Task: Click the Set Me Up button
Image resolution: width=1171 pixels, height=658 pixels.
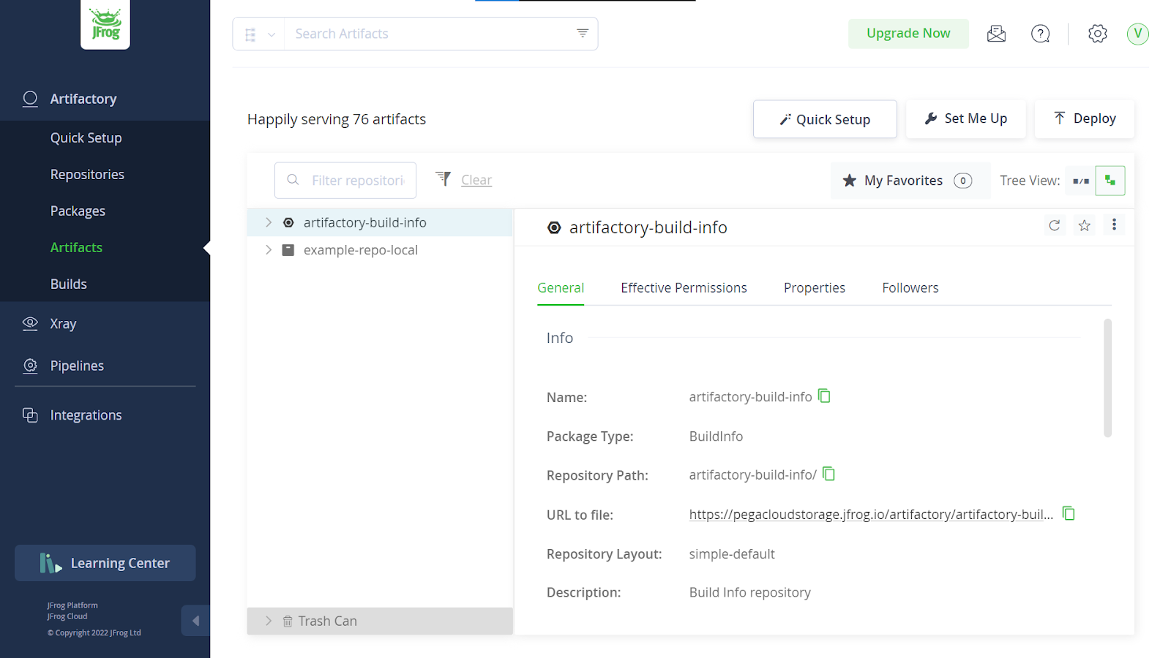Action: (x=965, y=118)
